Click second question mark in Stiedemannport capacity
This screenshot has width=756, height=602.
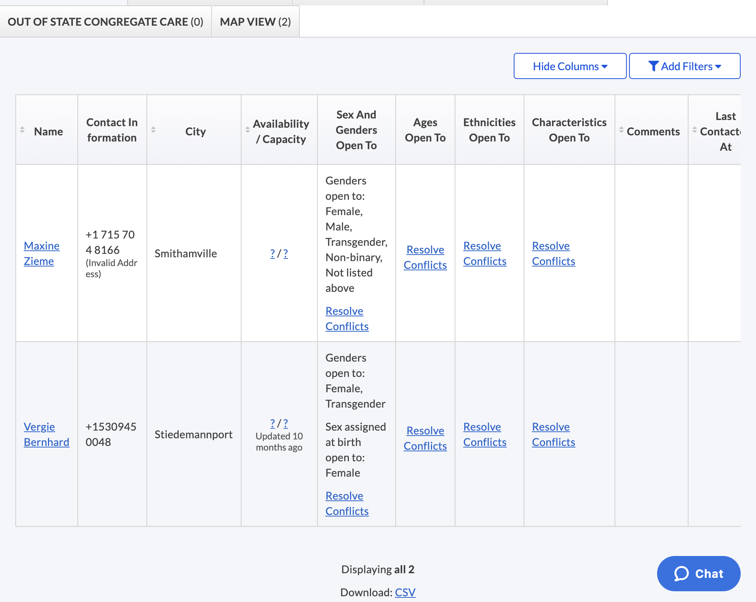click(x=286, y=423)
